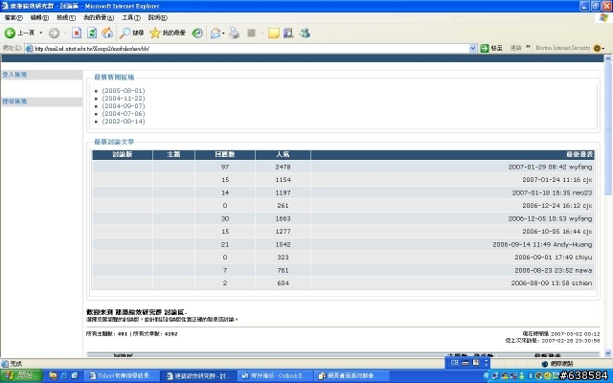613x383 pixels.
Task: Click the Windows flag throbber logo
Action: pos(604,18)
